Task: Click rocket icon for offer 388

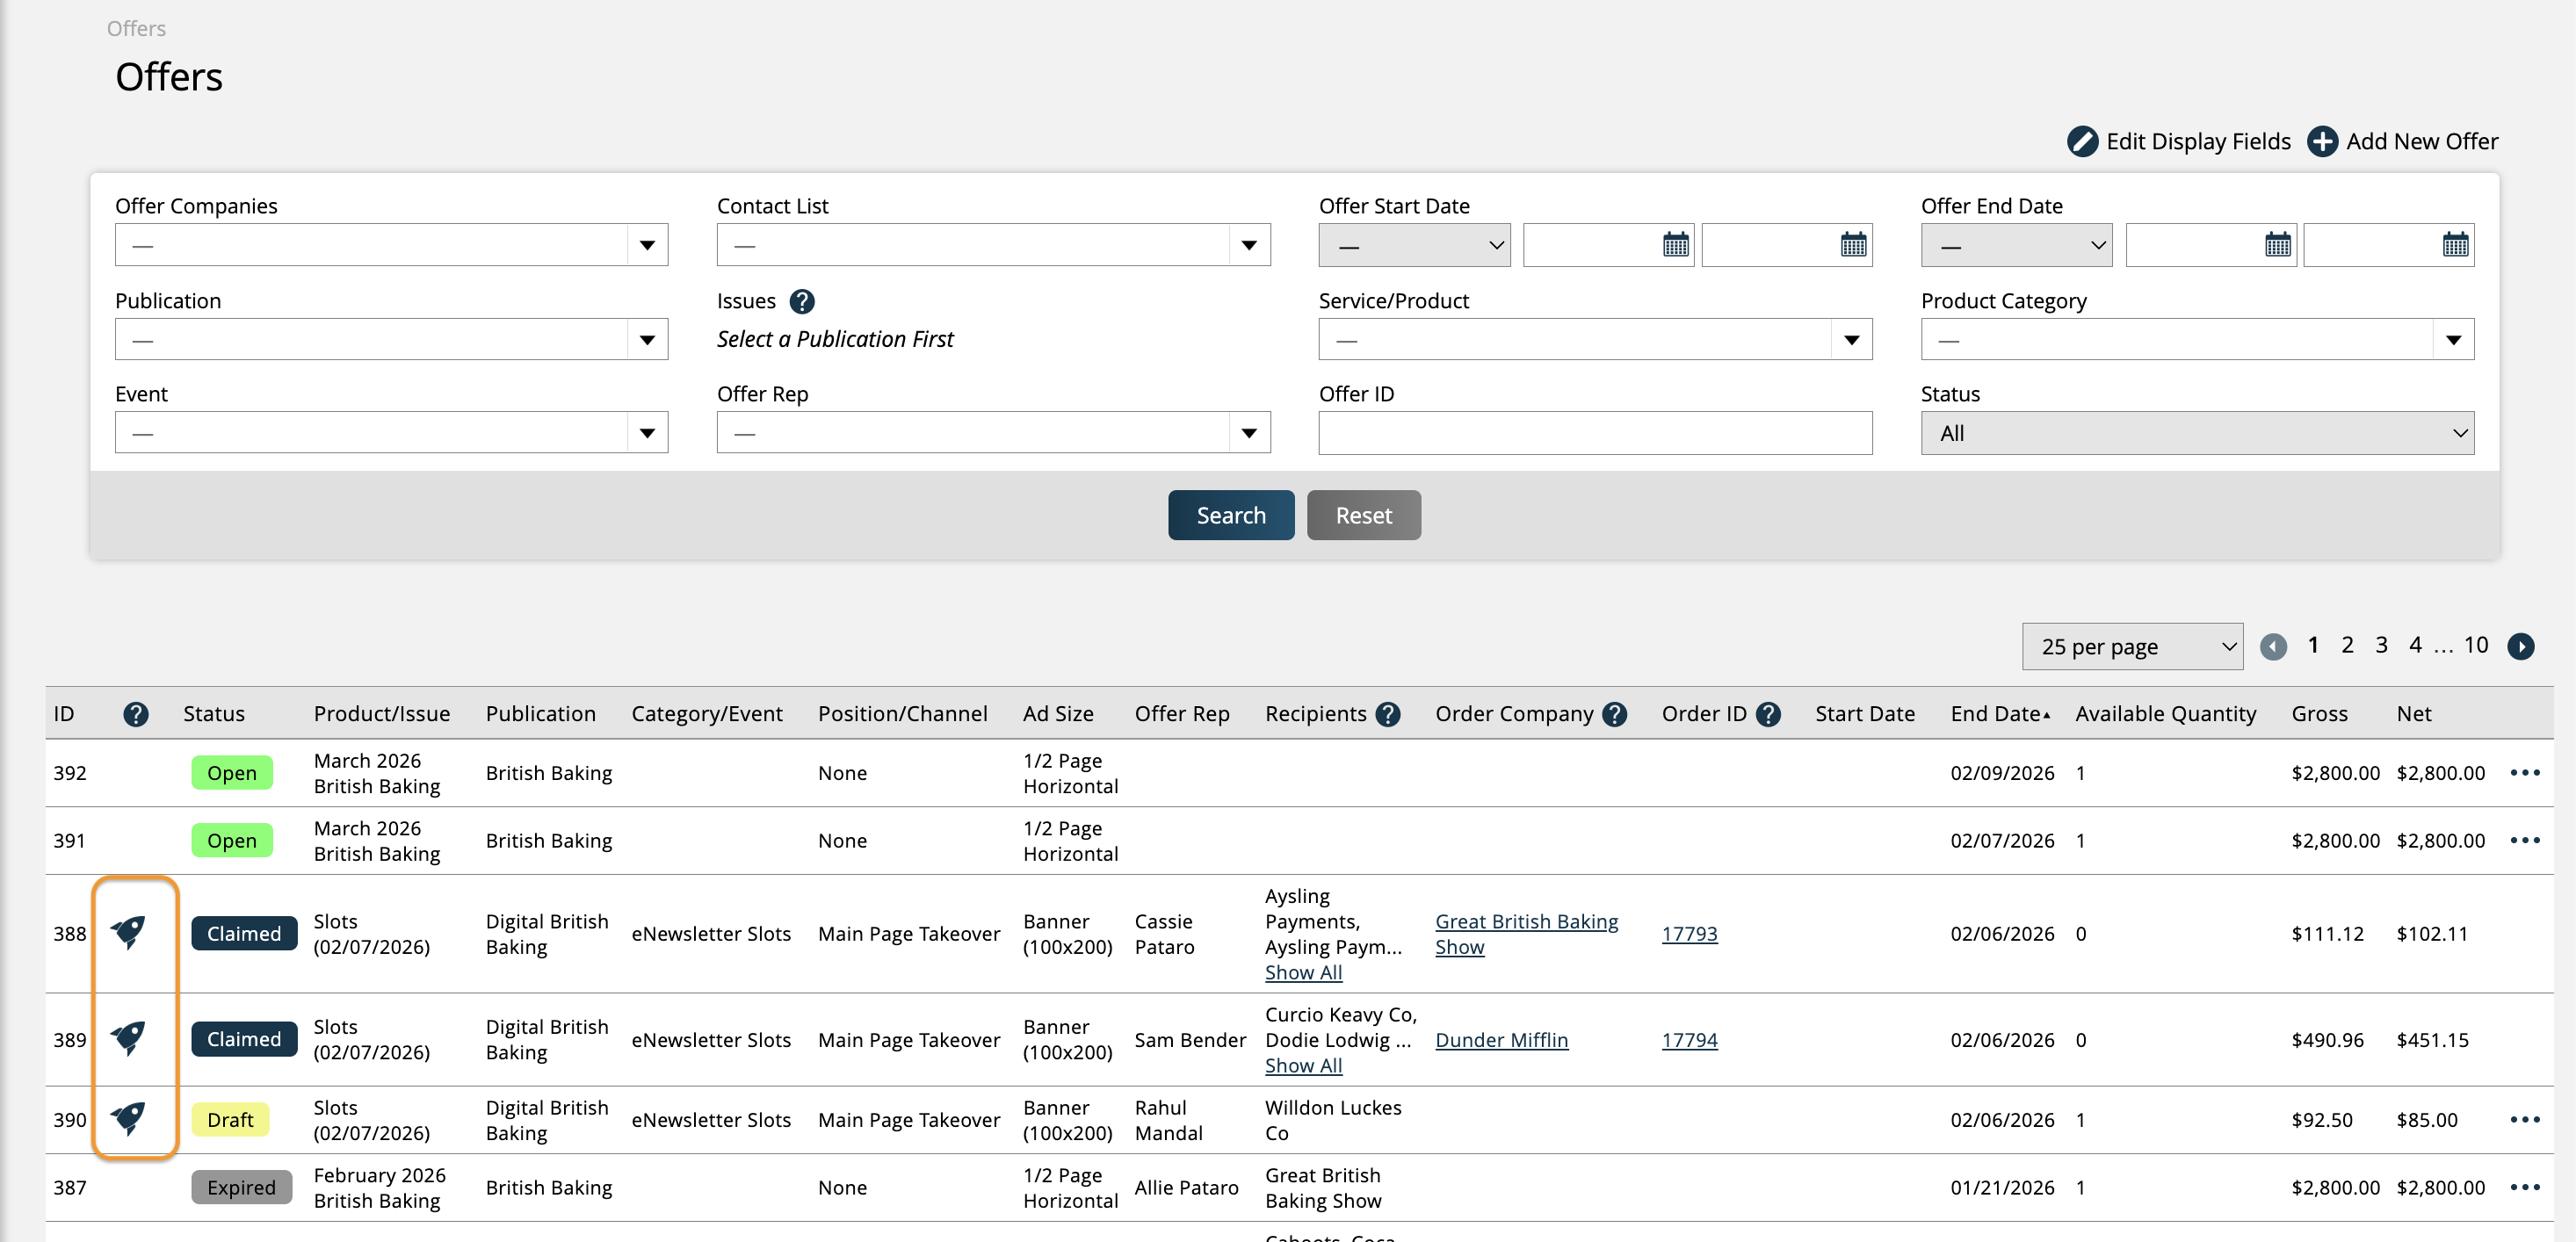Action: click(129, 932)
